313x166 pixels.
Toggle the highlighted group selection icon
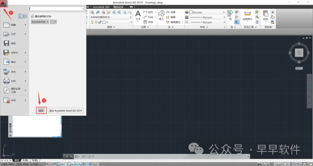[237, 22]
